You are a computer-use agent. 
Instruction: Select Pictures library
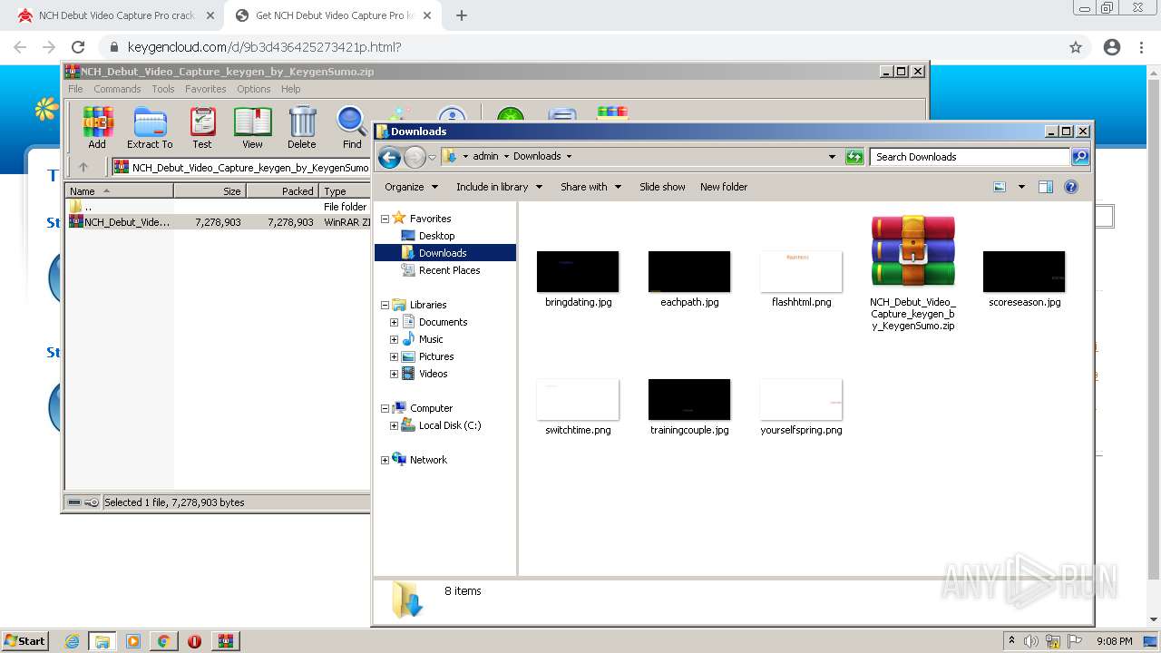coord(436,356)
